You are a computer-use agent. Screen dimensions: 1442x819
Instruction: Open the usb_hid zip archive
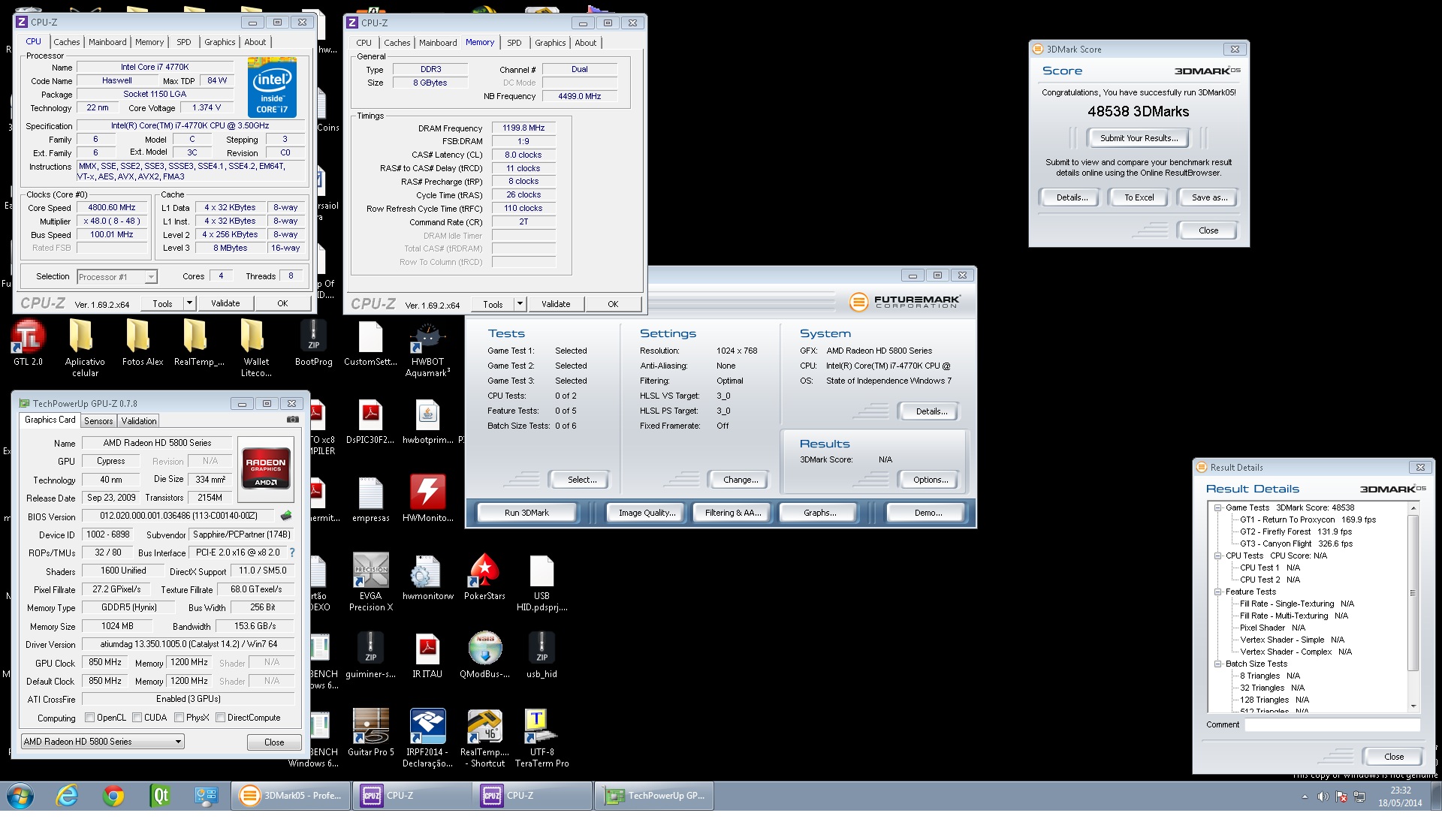tap(542, 655)
